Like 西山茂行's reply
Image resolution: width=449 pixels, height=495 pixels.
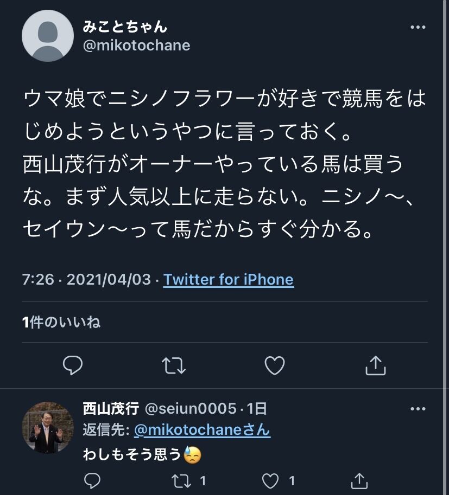[x=270, y=480]
